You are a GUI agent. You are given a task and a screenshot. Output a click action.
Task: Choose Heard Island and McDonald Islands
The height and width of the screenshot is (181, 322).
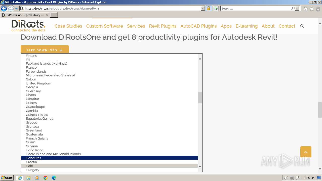click(109, 154)
